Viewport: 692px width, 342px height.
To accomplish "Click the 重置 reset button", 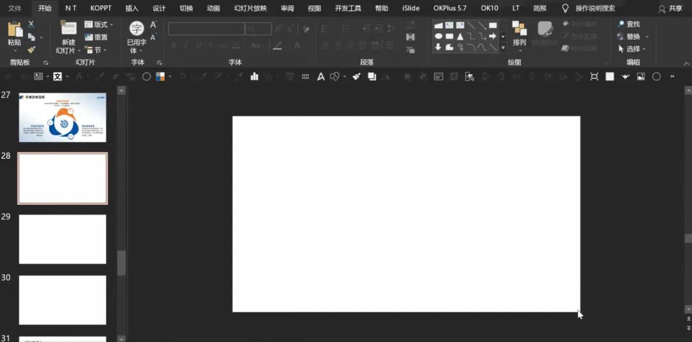I will click(x=96, y=37).
